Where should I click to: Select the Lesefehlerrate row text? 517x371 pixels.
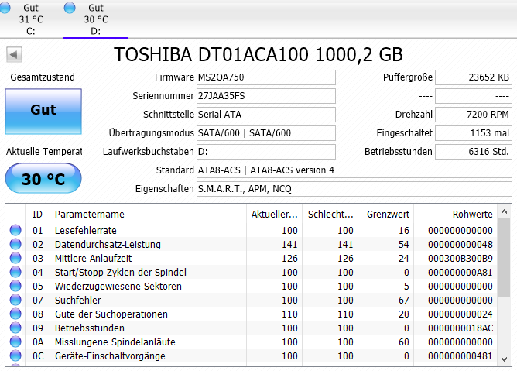[86, 230]
